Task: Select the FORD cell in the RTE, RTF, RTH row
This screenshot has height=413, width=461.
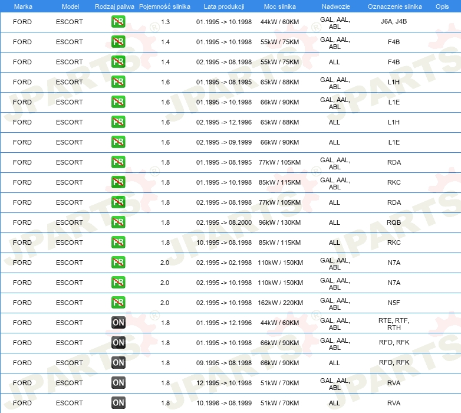Action: pyautogui.click(x=22, y=323)
